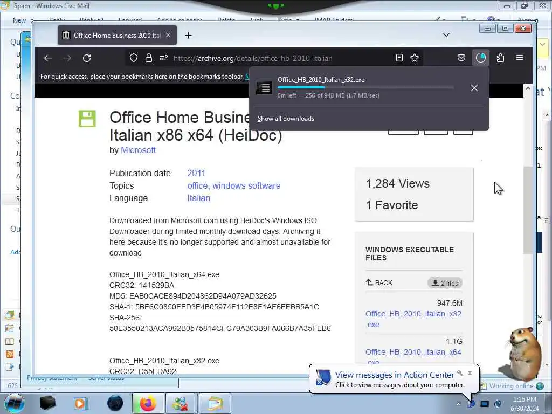552x414 pixels.
Task: Click the tray volume icon
Action: click(x=498, y=404)
